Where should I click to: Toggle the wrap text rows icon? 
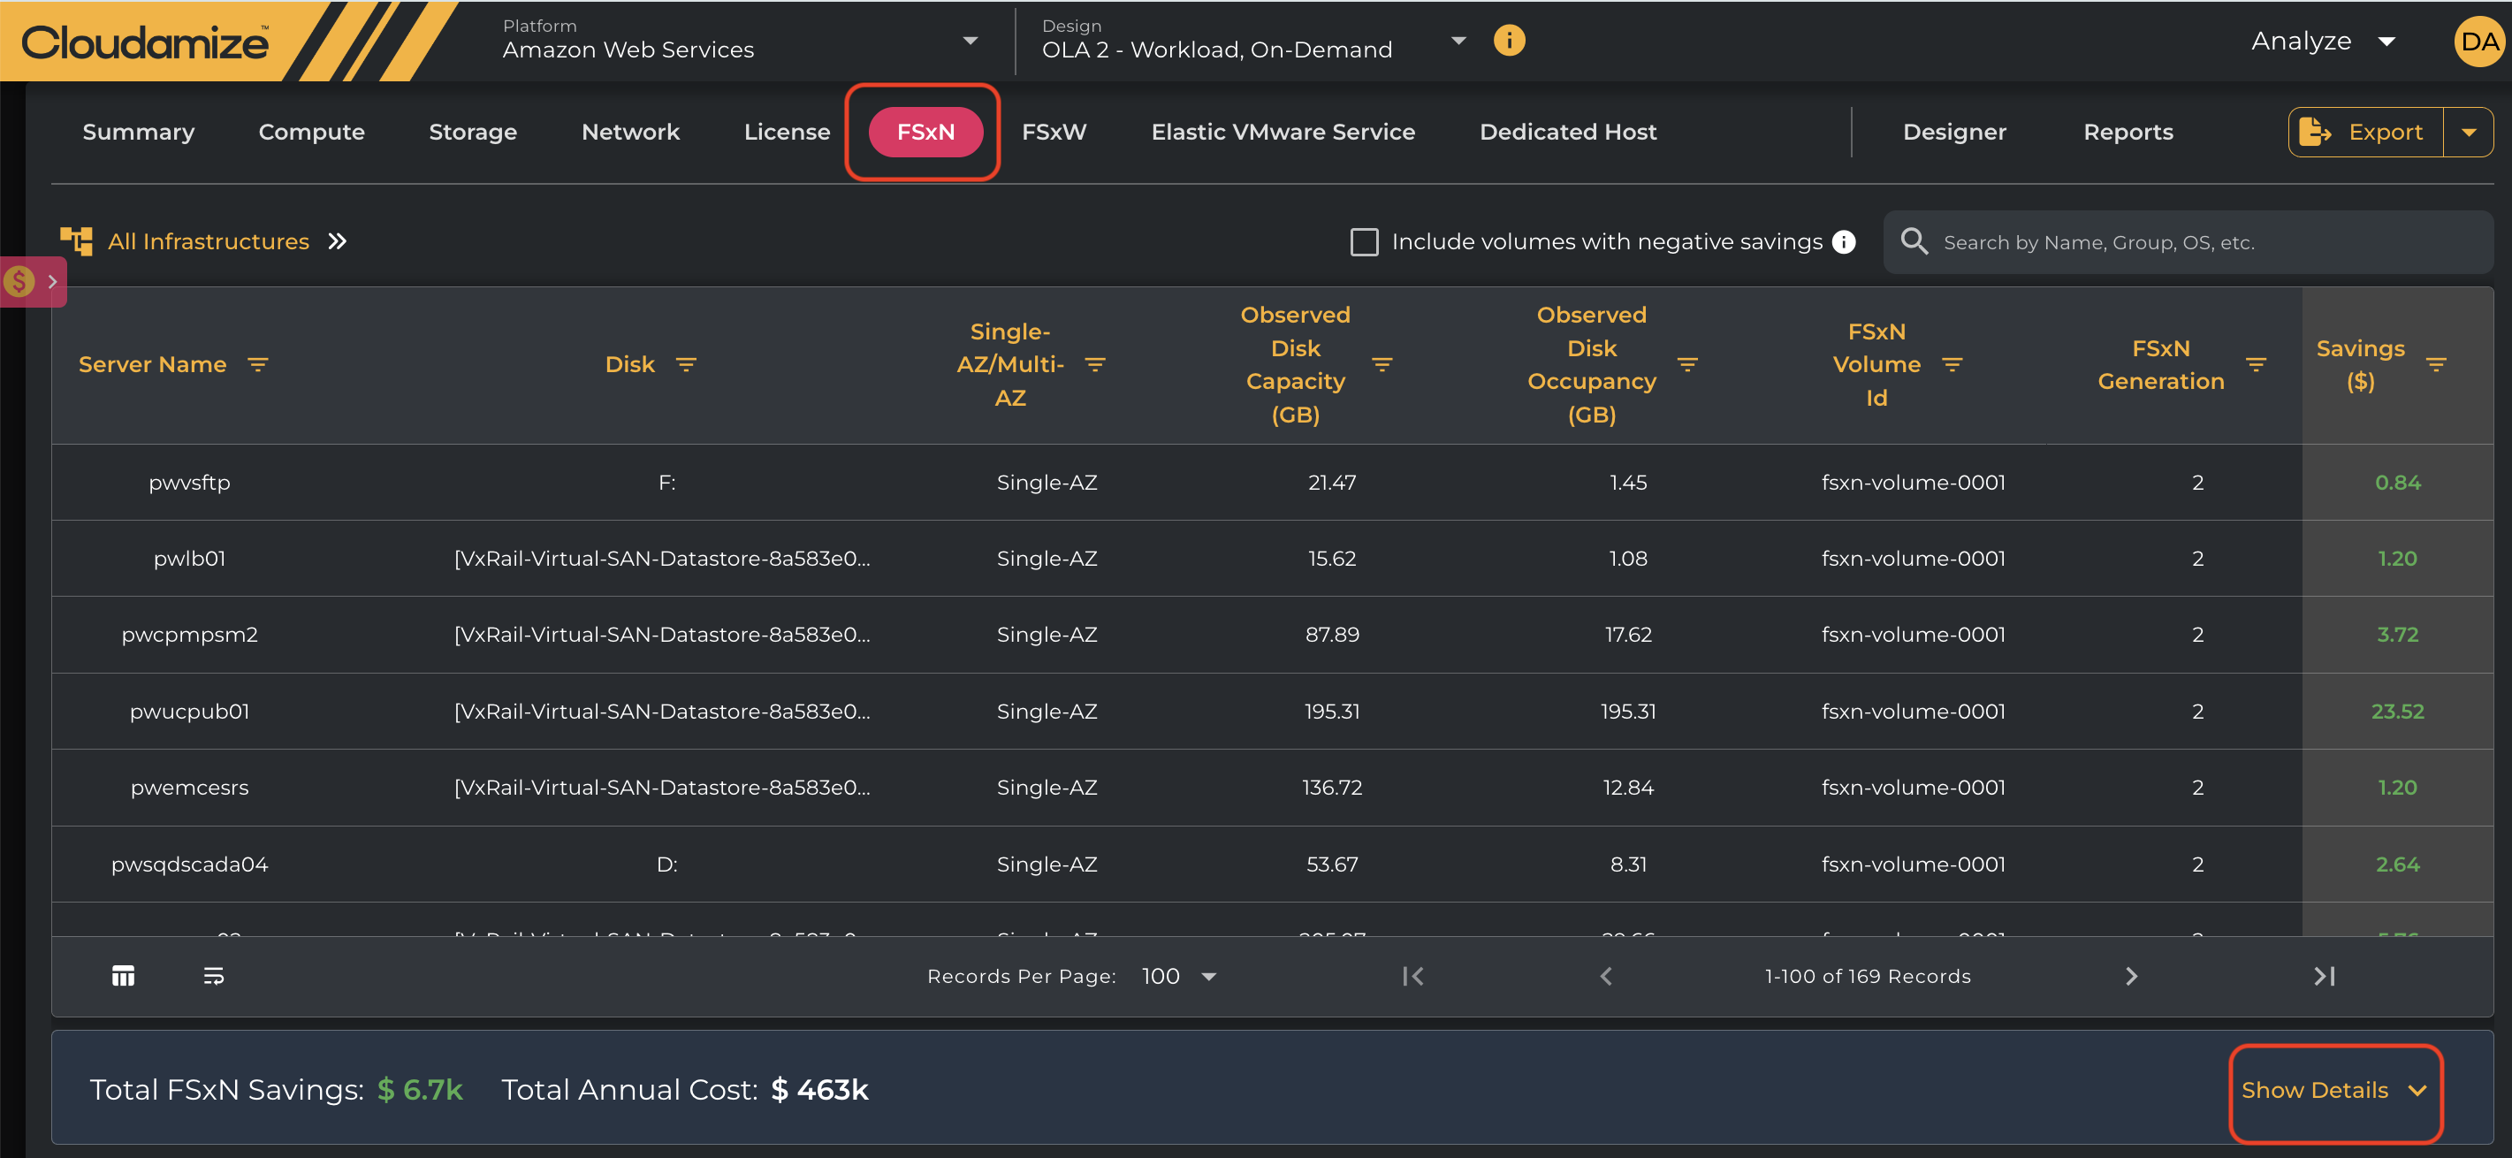(x=214, y=976)
